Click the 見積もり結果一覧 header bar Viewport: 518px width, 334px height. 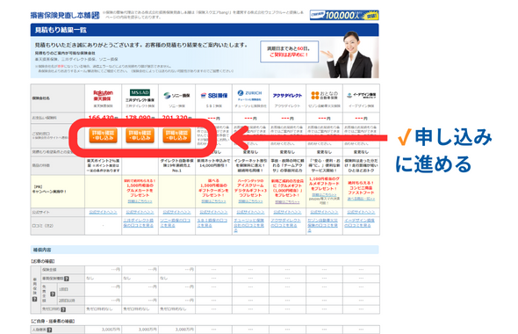tap(205, 30)
